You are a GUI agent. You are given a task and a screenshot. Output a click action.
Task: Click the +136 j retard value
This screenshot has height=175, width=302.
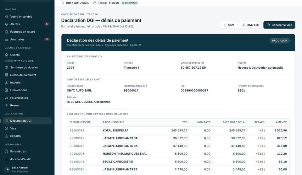point(260,162)
